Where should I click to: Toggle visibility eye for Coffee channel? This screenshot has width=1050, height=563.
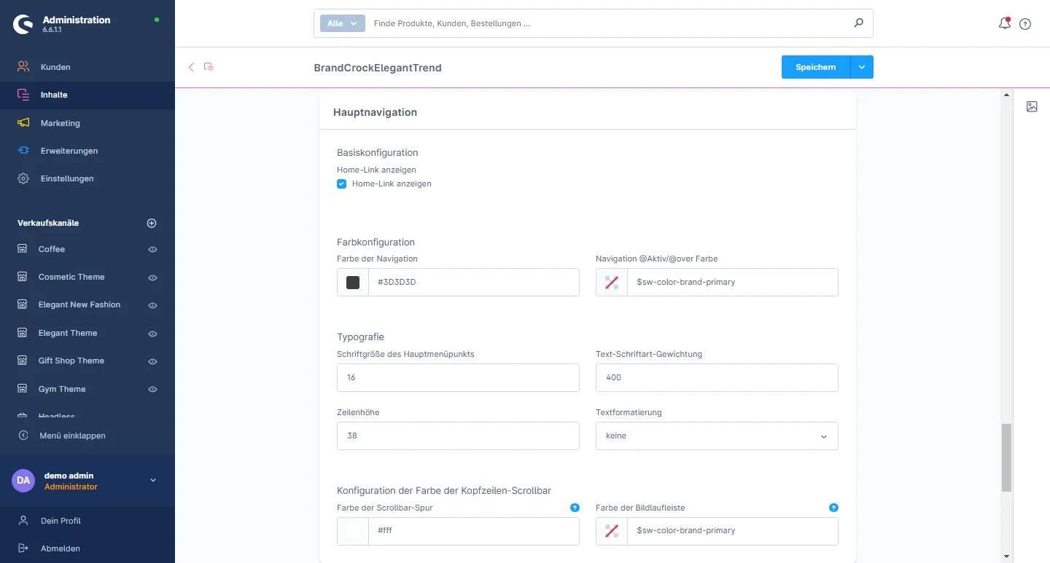click(152, 249)
